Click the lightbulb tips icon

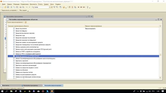(x=88, y=7)
